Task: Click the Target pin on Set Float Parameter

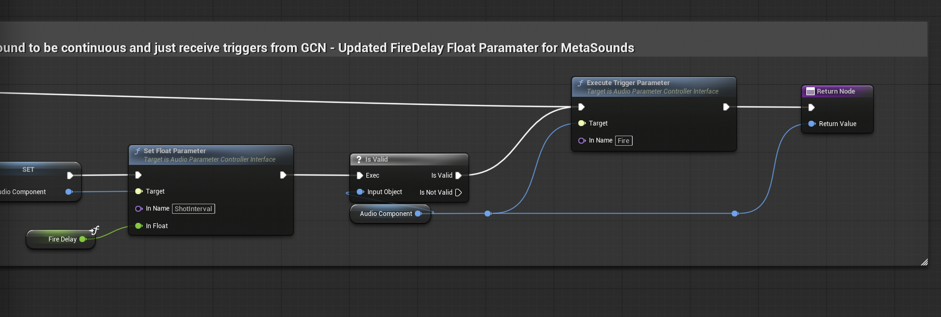Action: [x=138, y=191]
